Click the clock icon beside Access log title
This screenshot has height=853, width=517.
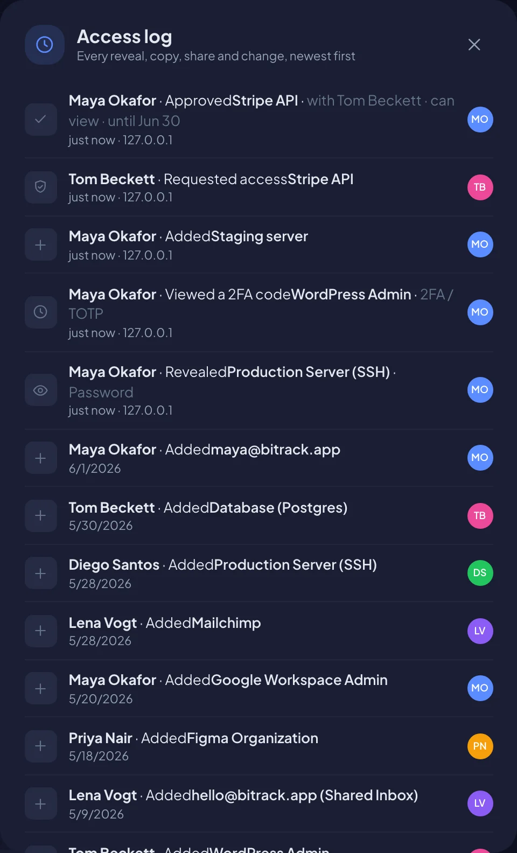click(x=45, y=45)
